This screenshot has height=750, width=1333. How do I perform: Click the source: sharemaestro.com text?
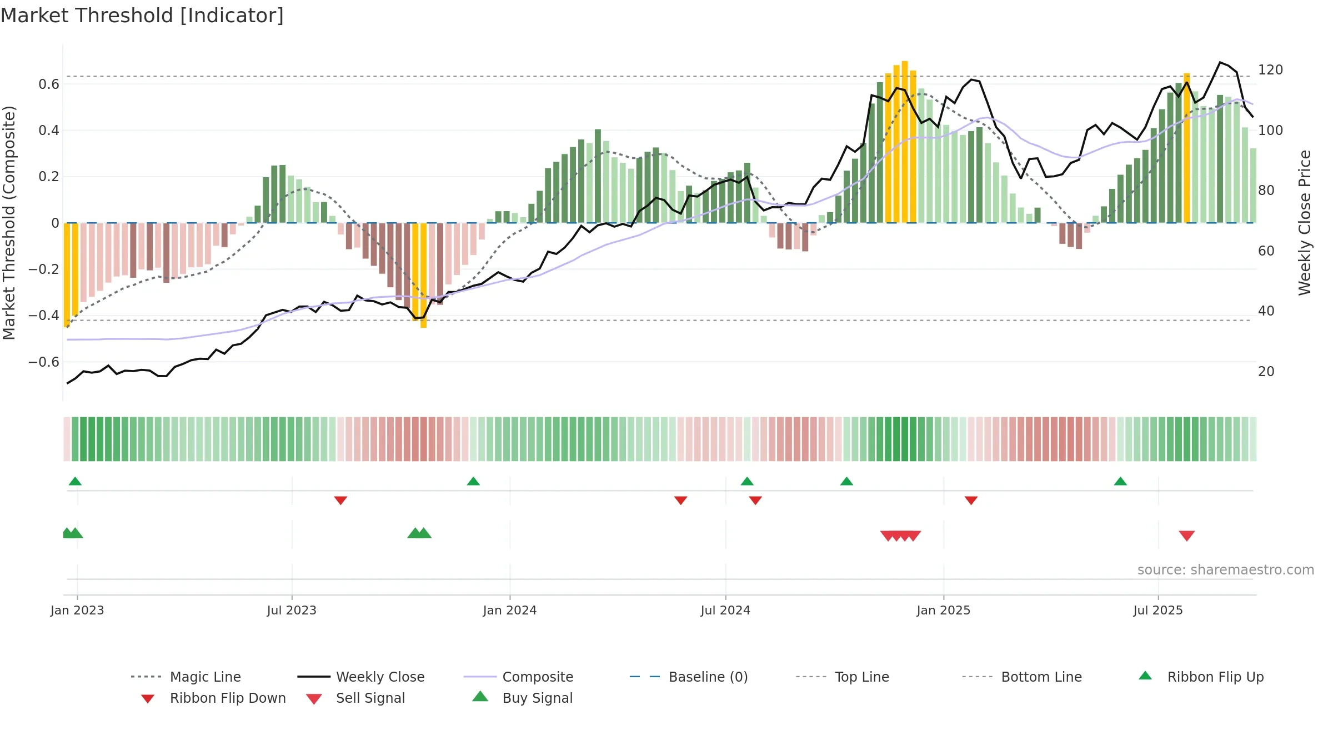tap(1225, 569)
